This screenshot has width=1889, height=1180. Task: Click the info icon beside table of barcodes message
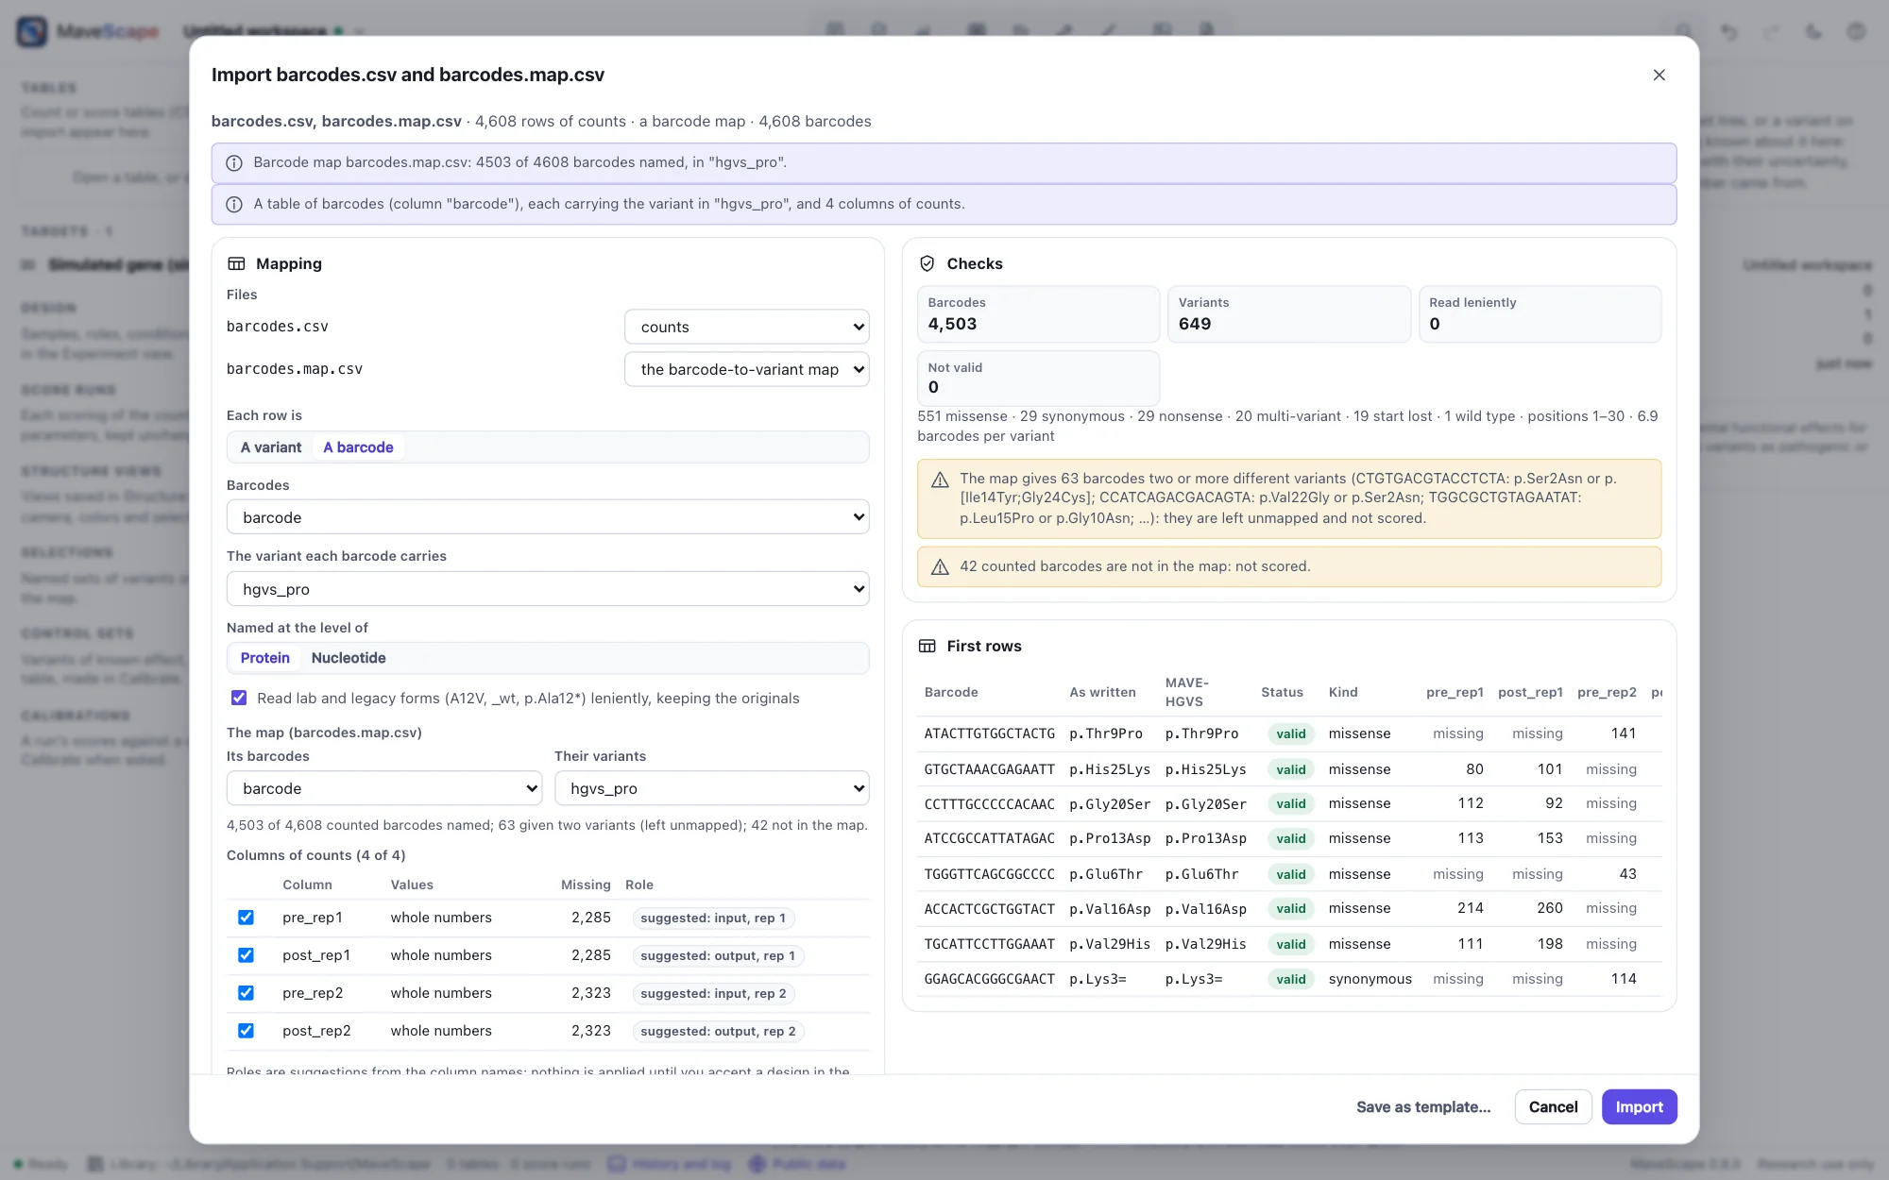[x=234, y=205]
